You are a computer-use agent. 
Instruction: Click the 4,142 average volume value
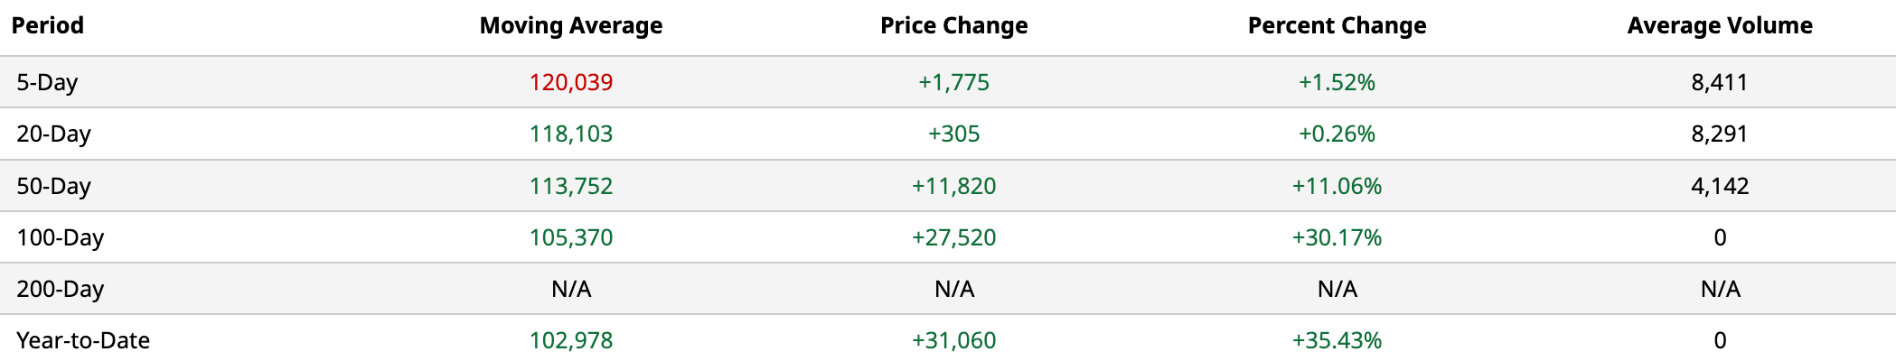[1719, 186]
